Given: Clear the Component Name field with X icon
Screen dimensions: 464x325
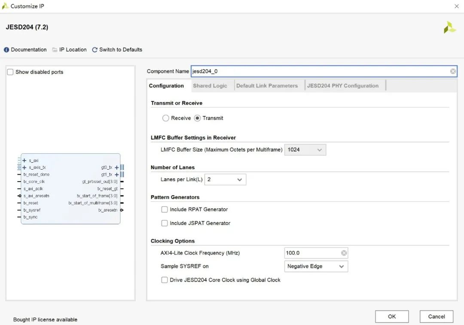Looking at the screenshot, I should point(453,71).
